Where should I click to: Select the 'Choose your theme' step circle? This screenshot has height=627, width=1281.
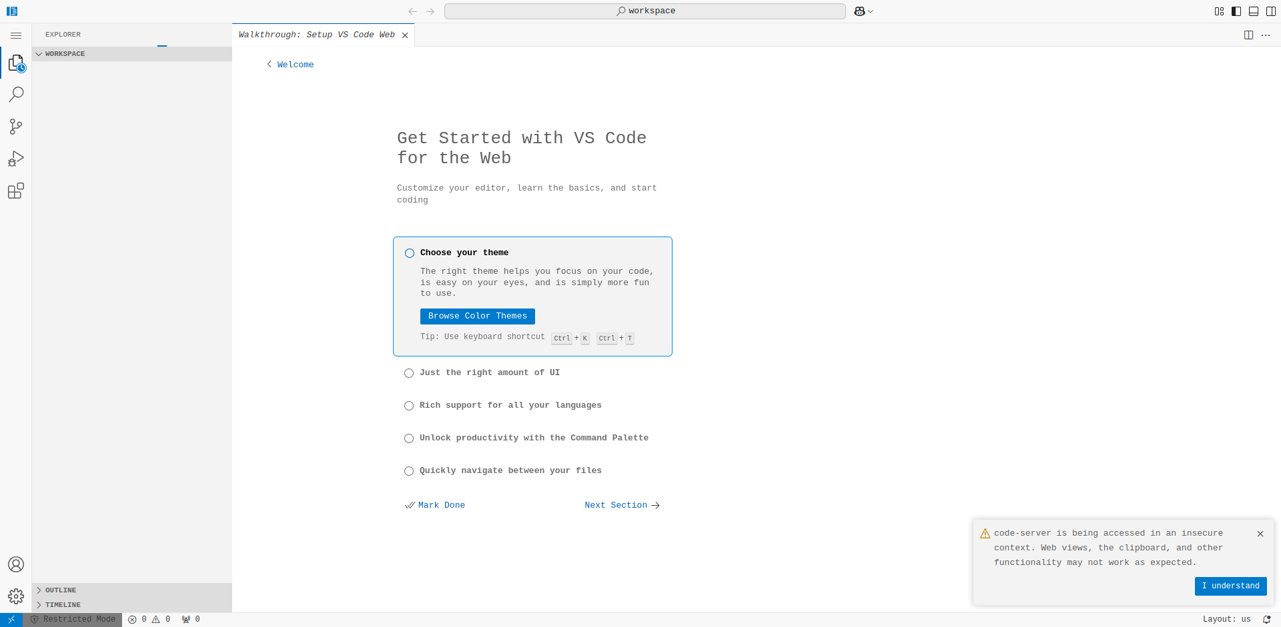[410, 253]
